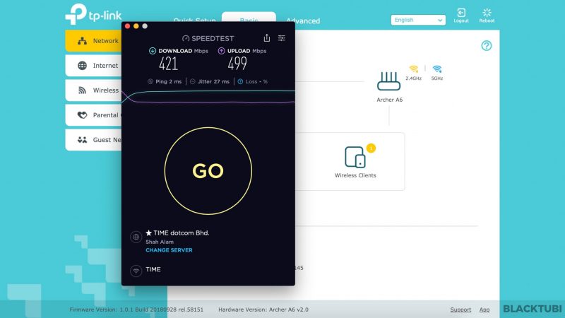Open the English language dropdown
Image resolution: width=565 pixels, height=318 pixels.
418,20
